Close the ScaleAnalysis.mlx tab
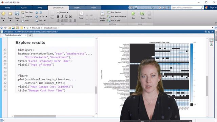217x122 pixels. coord(25,35)
